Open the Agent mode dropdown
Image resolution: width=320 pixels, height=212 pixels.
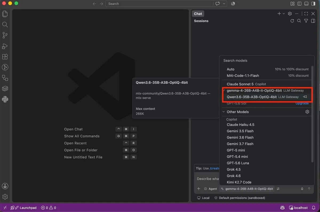tap(210, 189)
